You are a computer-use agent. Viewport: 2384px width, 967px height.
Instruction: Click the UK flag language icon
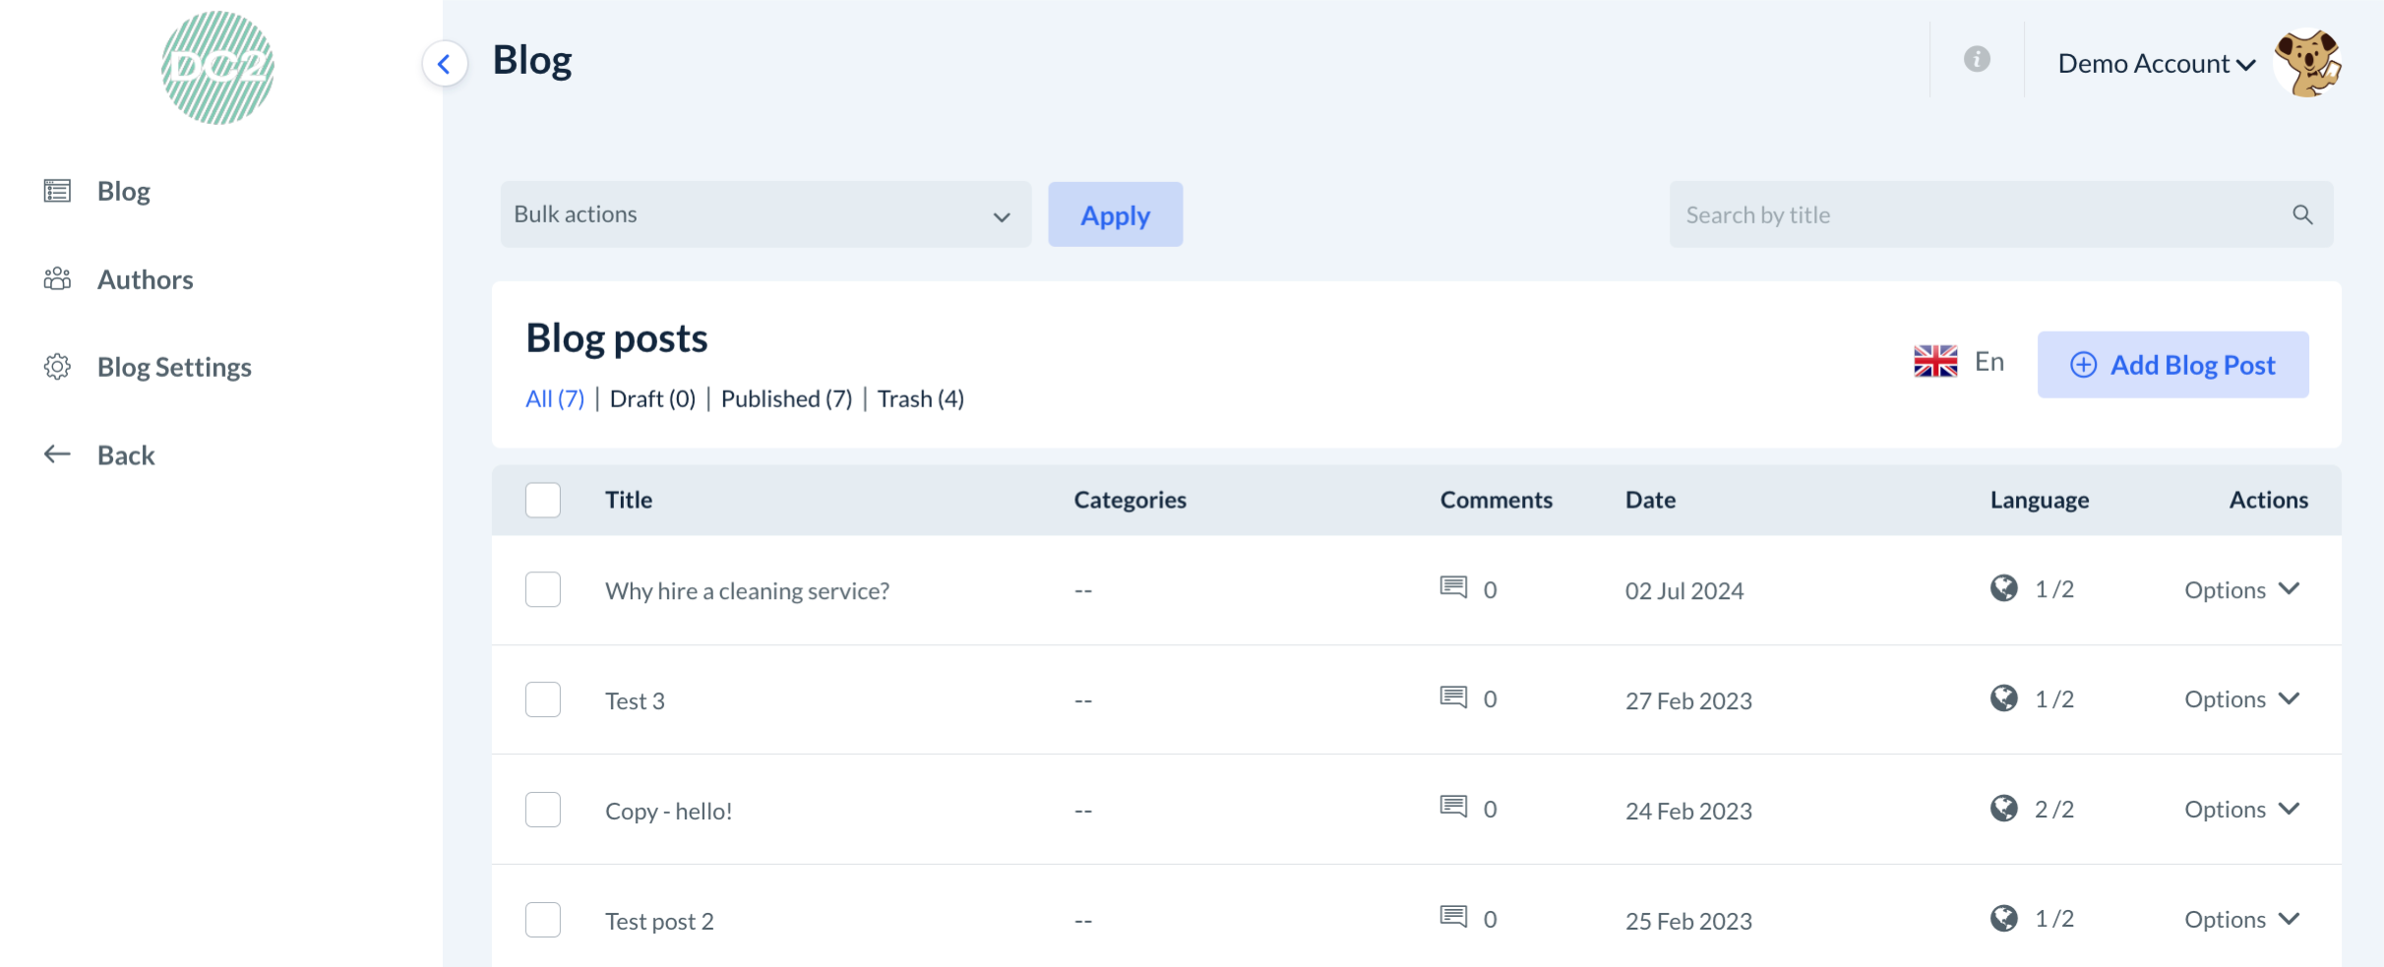[x=1935, y=362]
